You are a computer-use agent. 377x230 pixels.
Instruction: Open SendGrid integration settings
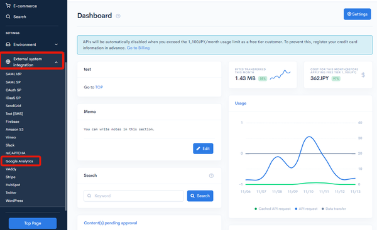point(13,106)
